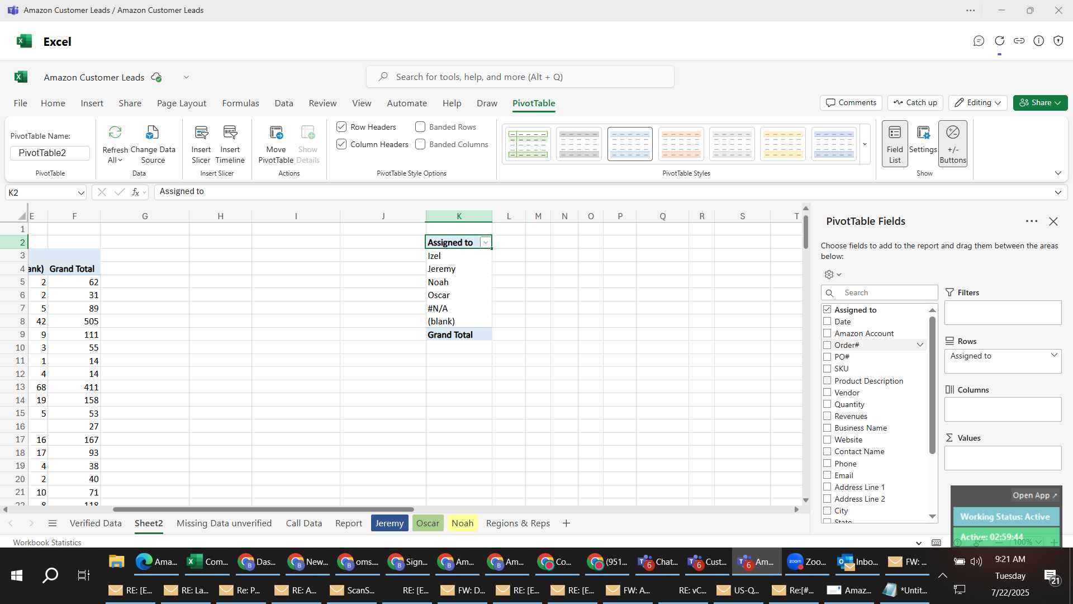Open the ribbon display options chevron
Viewport: 1073px width, 604px height.
(x=1058, y=173)
